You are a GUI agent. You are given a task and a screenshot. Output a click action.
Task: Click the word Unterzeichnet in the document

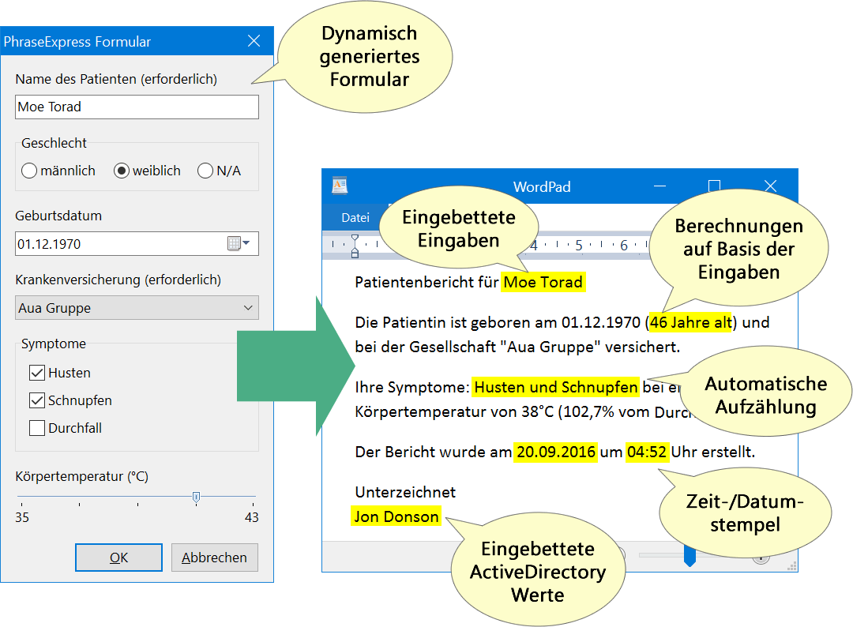click(405, 492)
